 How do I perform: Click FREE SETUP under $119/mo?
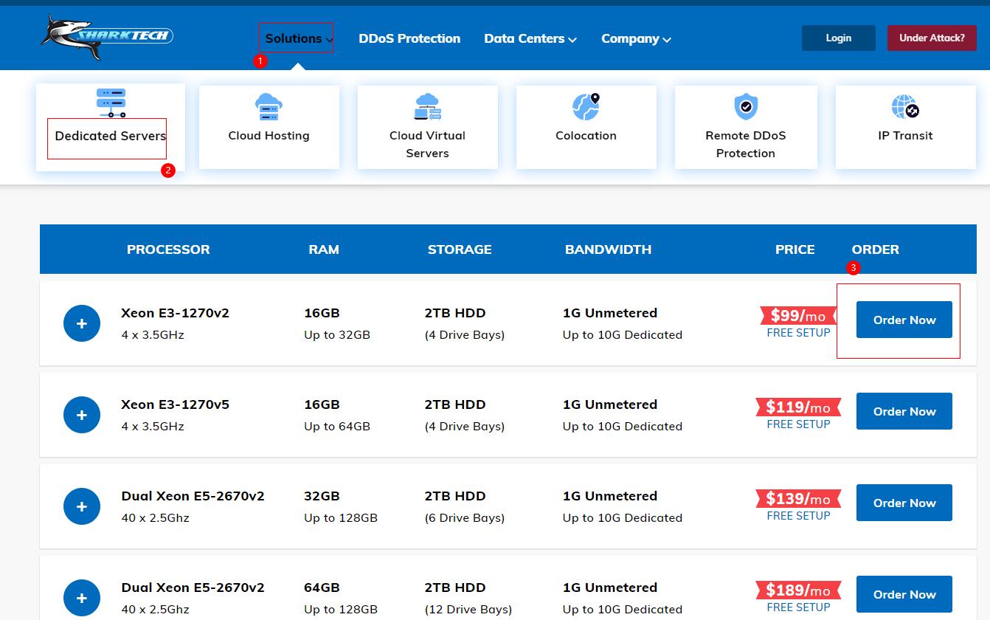[x=798, y=424]
